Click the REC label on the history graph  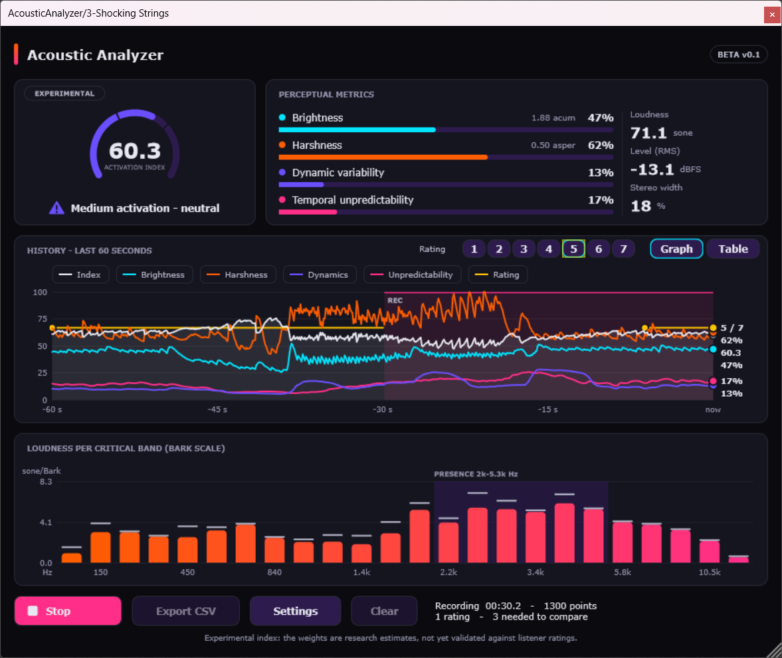pos(395,300)
